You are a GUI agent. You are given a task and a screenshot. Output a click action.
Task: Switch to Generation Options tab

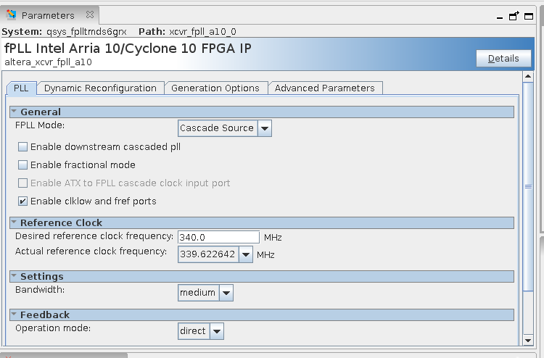215,88
